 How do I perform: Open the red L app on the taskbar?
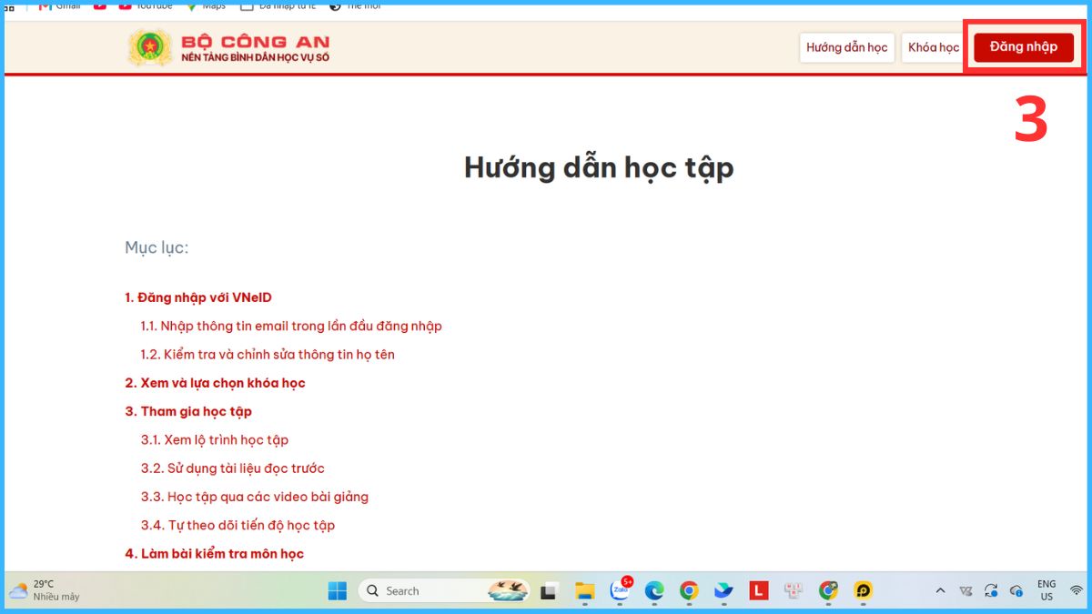pyautogui.click(x=758, y=591)
